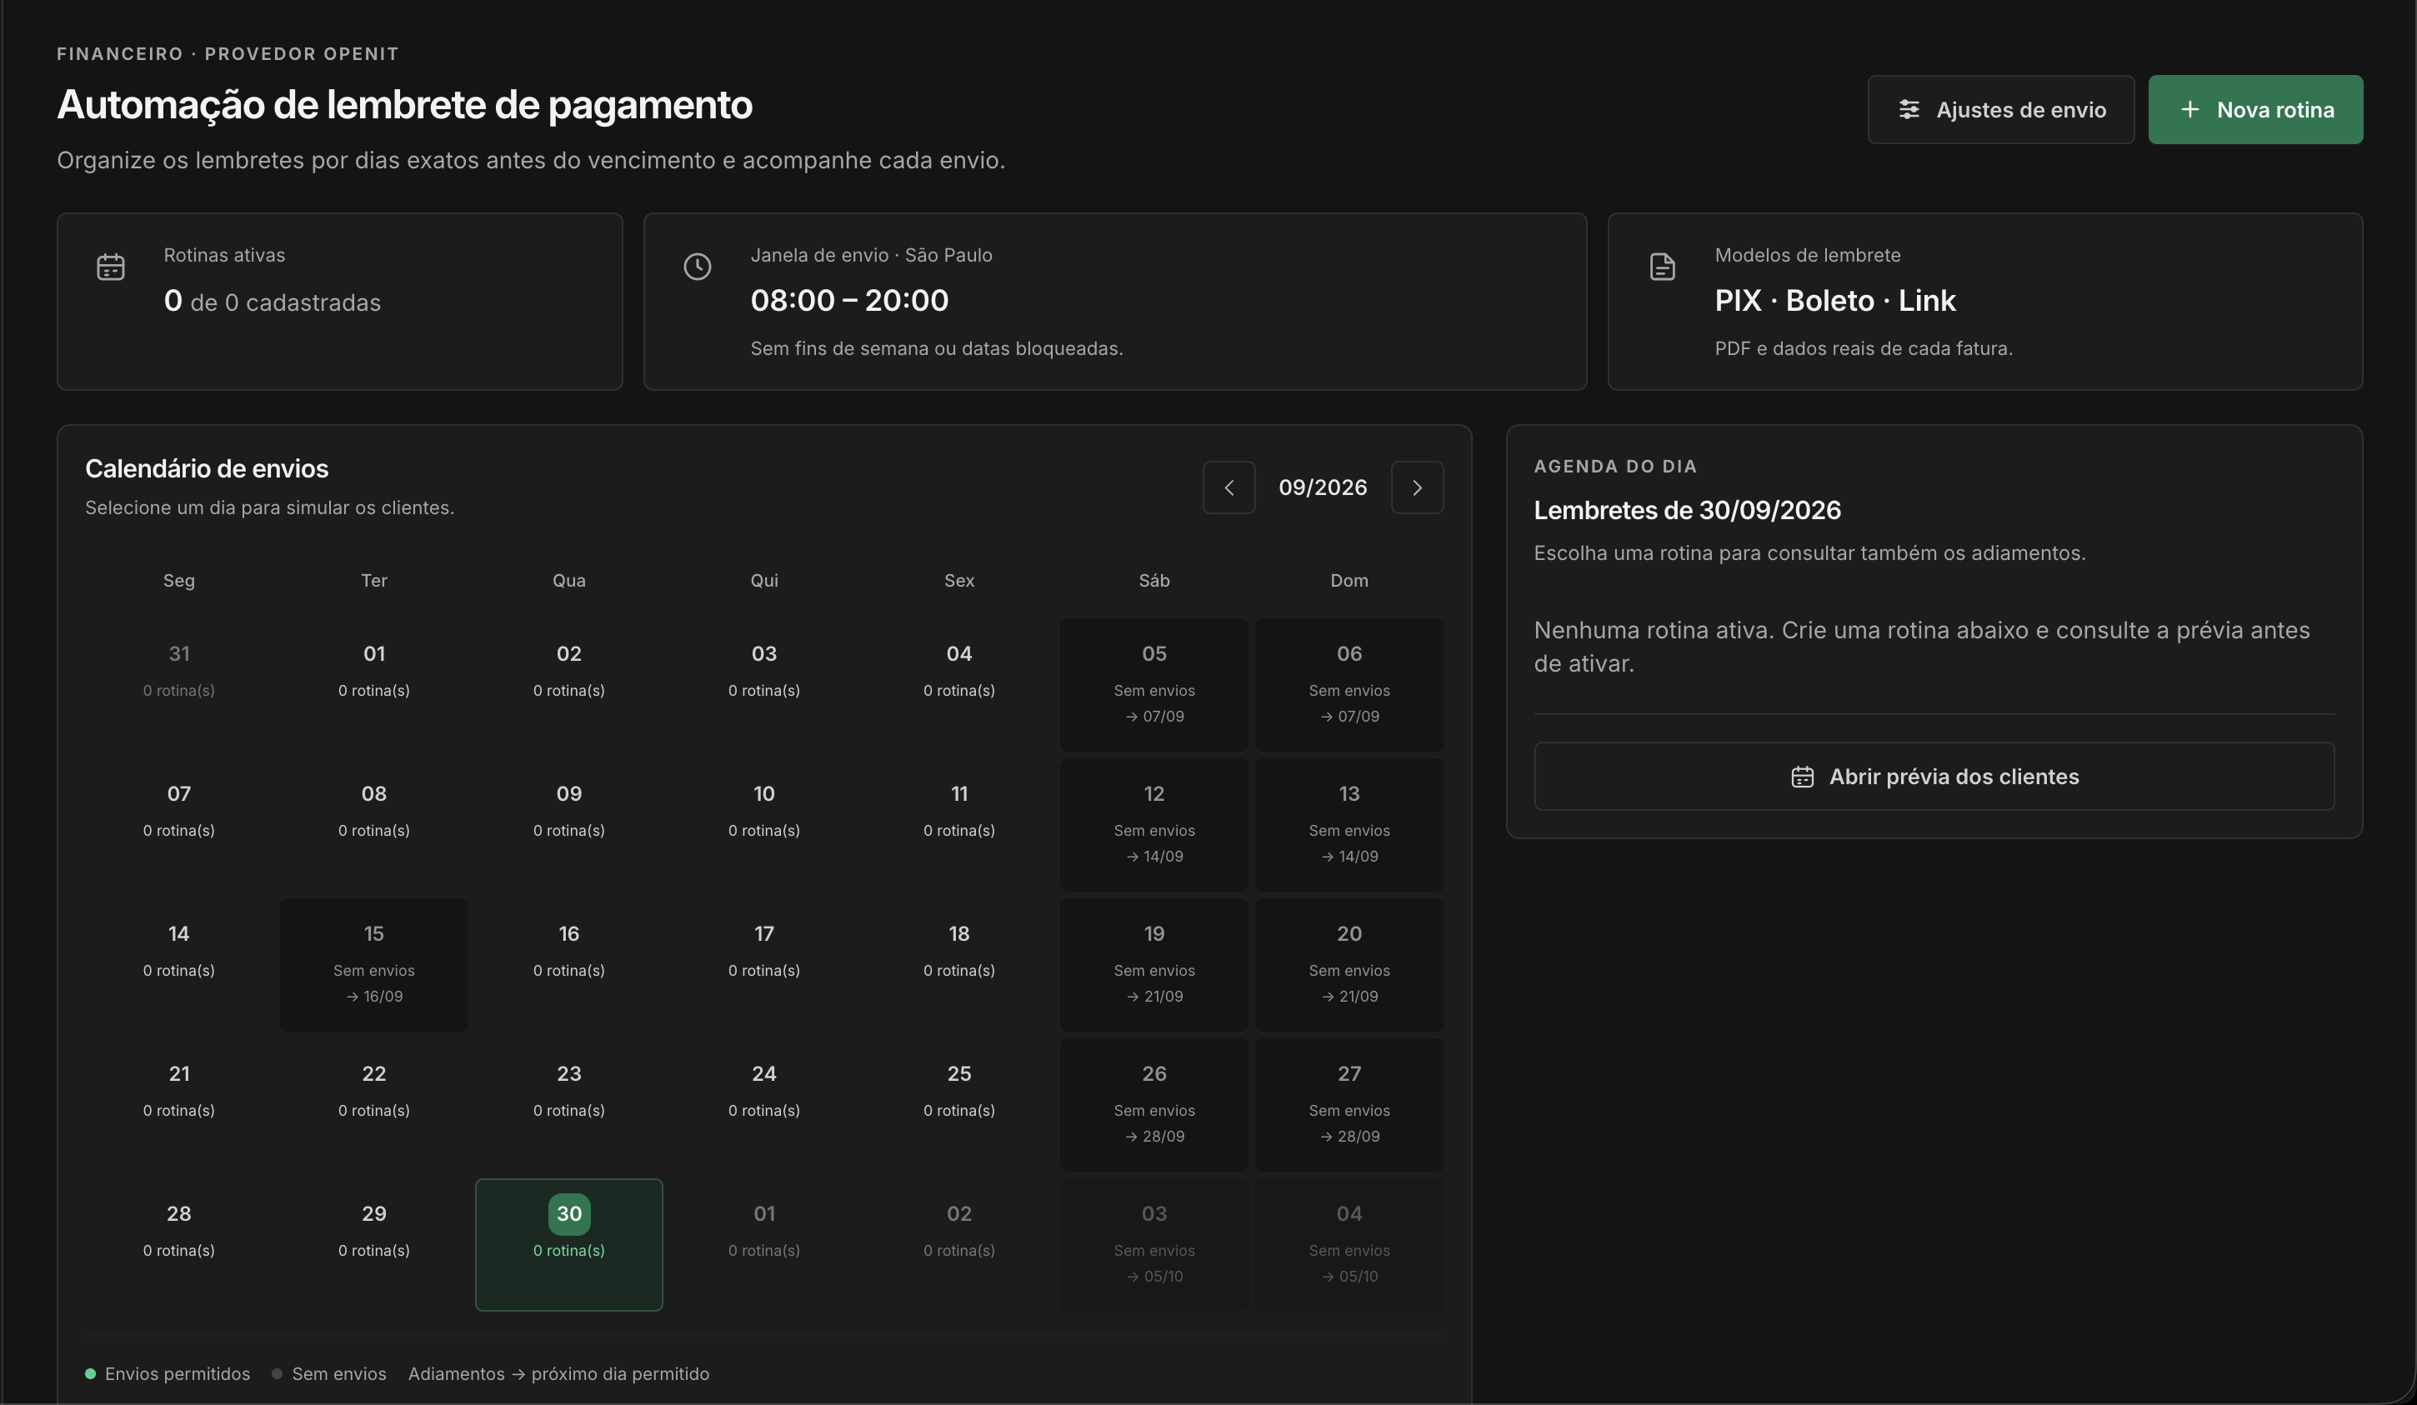Select day 24 Thursday in calendar
Screen dimensions: 2417x1405
coord(764,1104)
